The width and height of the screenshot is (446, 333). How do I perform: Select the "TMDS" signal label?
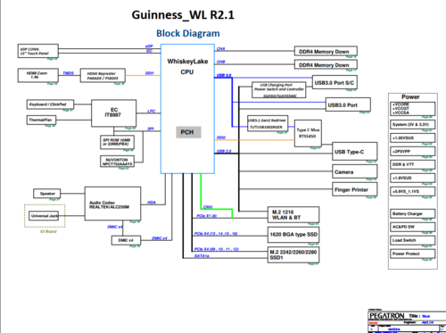click(x=68, y=73)
